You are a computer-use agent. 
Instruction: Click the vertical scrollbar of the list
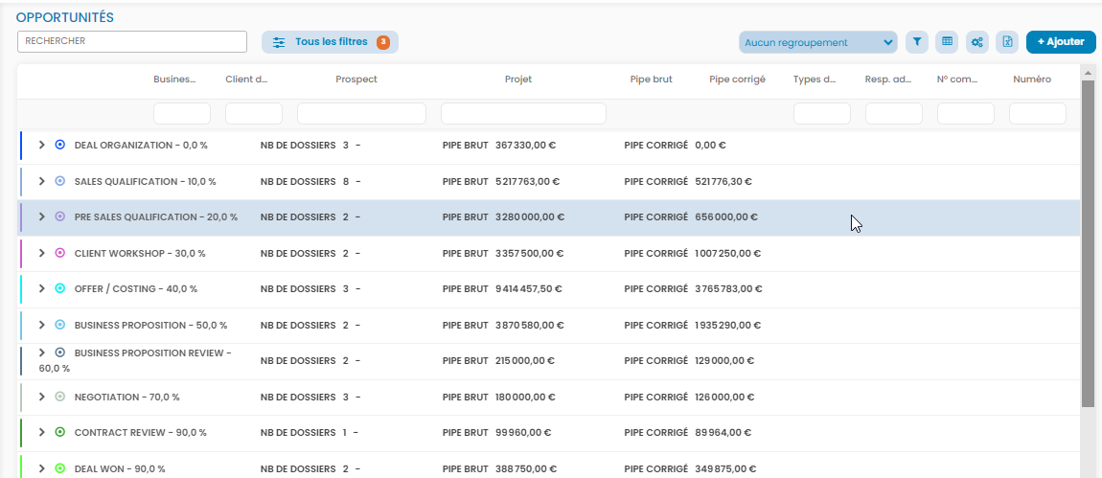[x=1087, y=239]
